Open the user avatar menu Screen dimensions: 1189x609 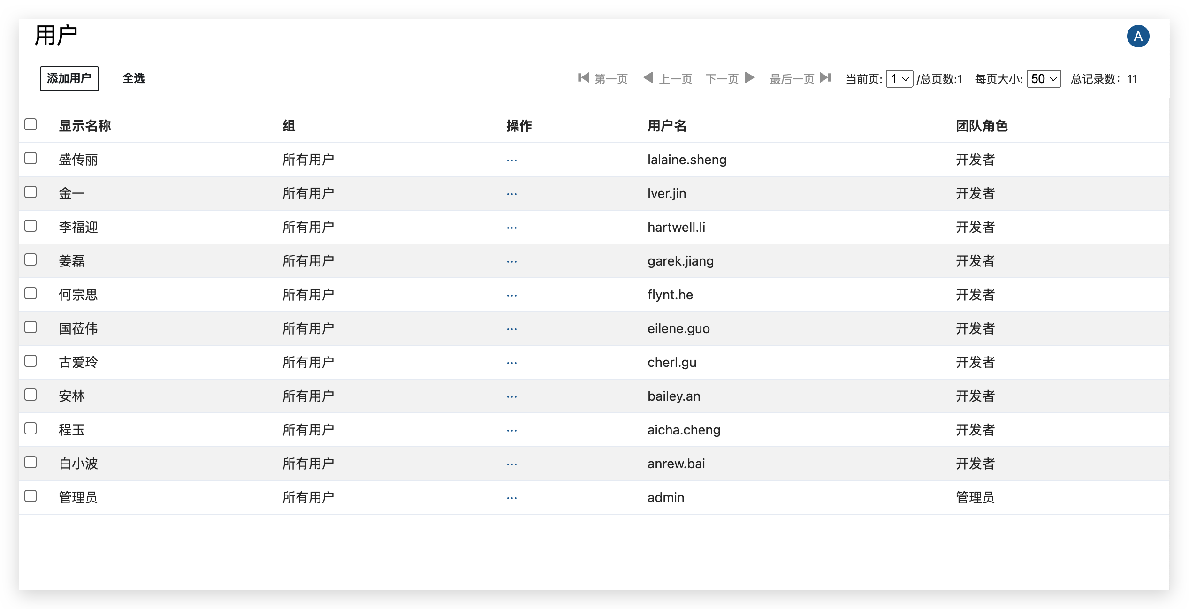pos(1138,36)
